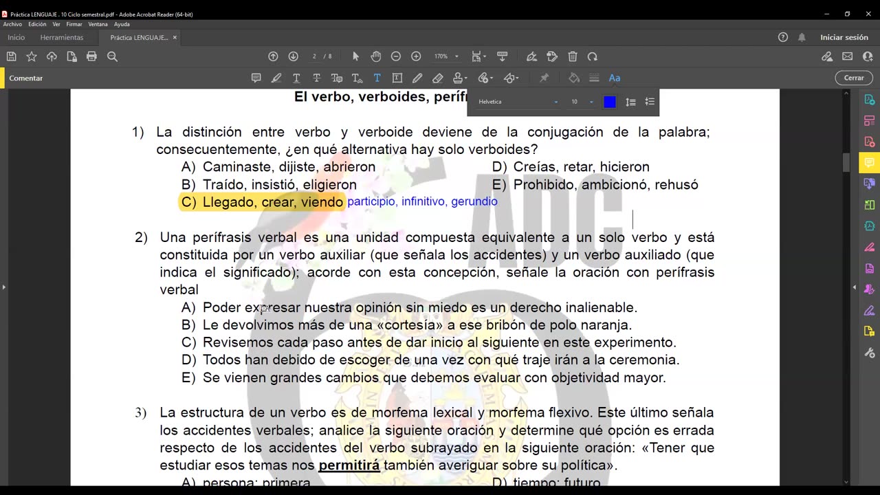The width and height of the screenshot is (880, 495).
Task: Open the help question mark icon
Action: pyautogui.click(x=783, y=37)
